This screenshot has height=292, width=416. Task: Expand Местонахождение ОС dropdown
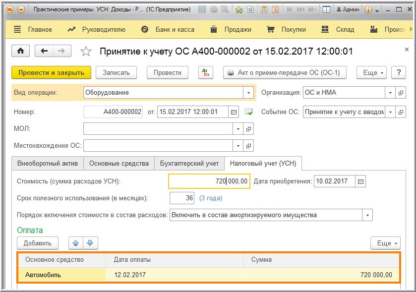238,146
